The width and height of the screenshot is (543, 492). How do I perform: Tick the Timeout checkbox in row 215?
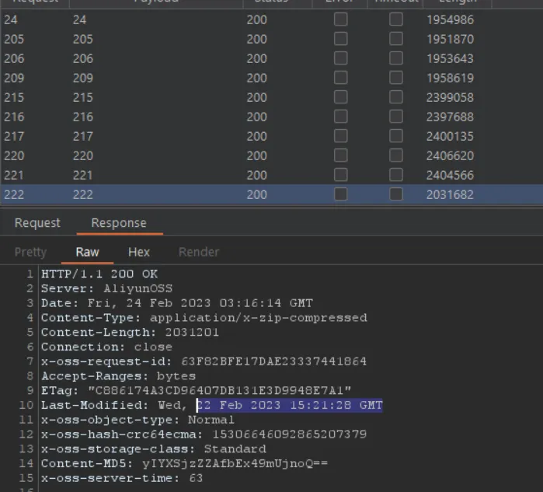(396, 97)
